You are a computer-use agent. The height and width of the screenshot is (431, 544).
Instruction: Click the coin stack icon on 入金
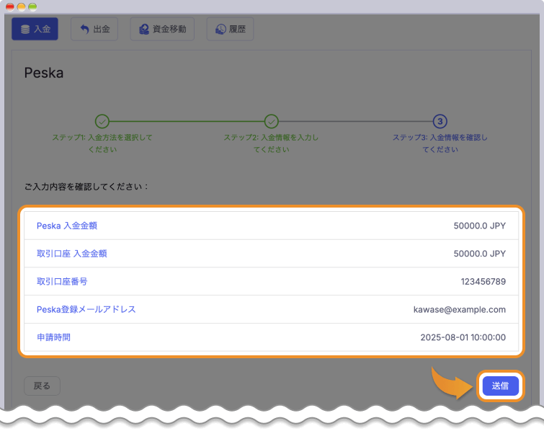coord(25,29)
